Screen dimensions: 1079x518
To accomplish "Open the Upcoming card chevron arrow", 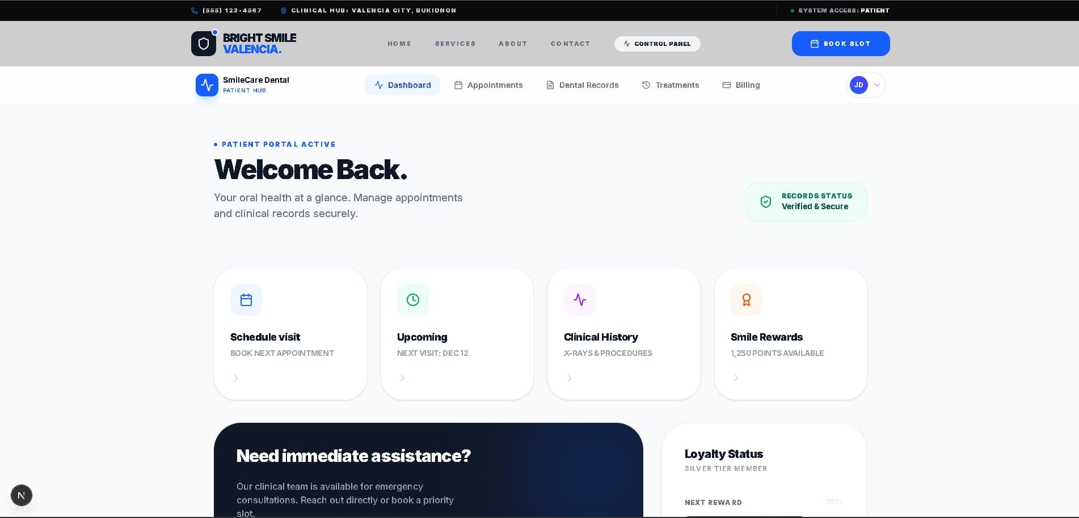I will click(403, 378).
